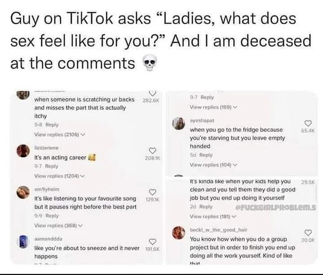
Task: Heart becki_w_the_good_hair's group project comment
Action: 308,233
